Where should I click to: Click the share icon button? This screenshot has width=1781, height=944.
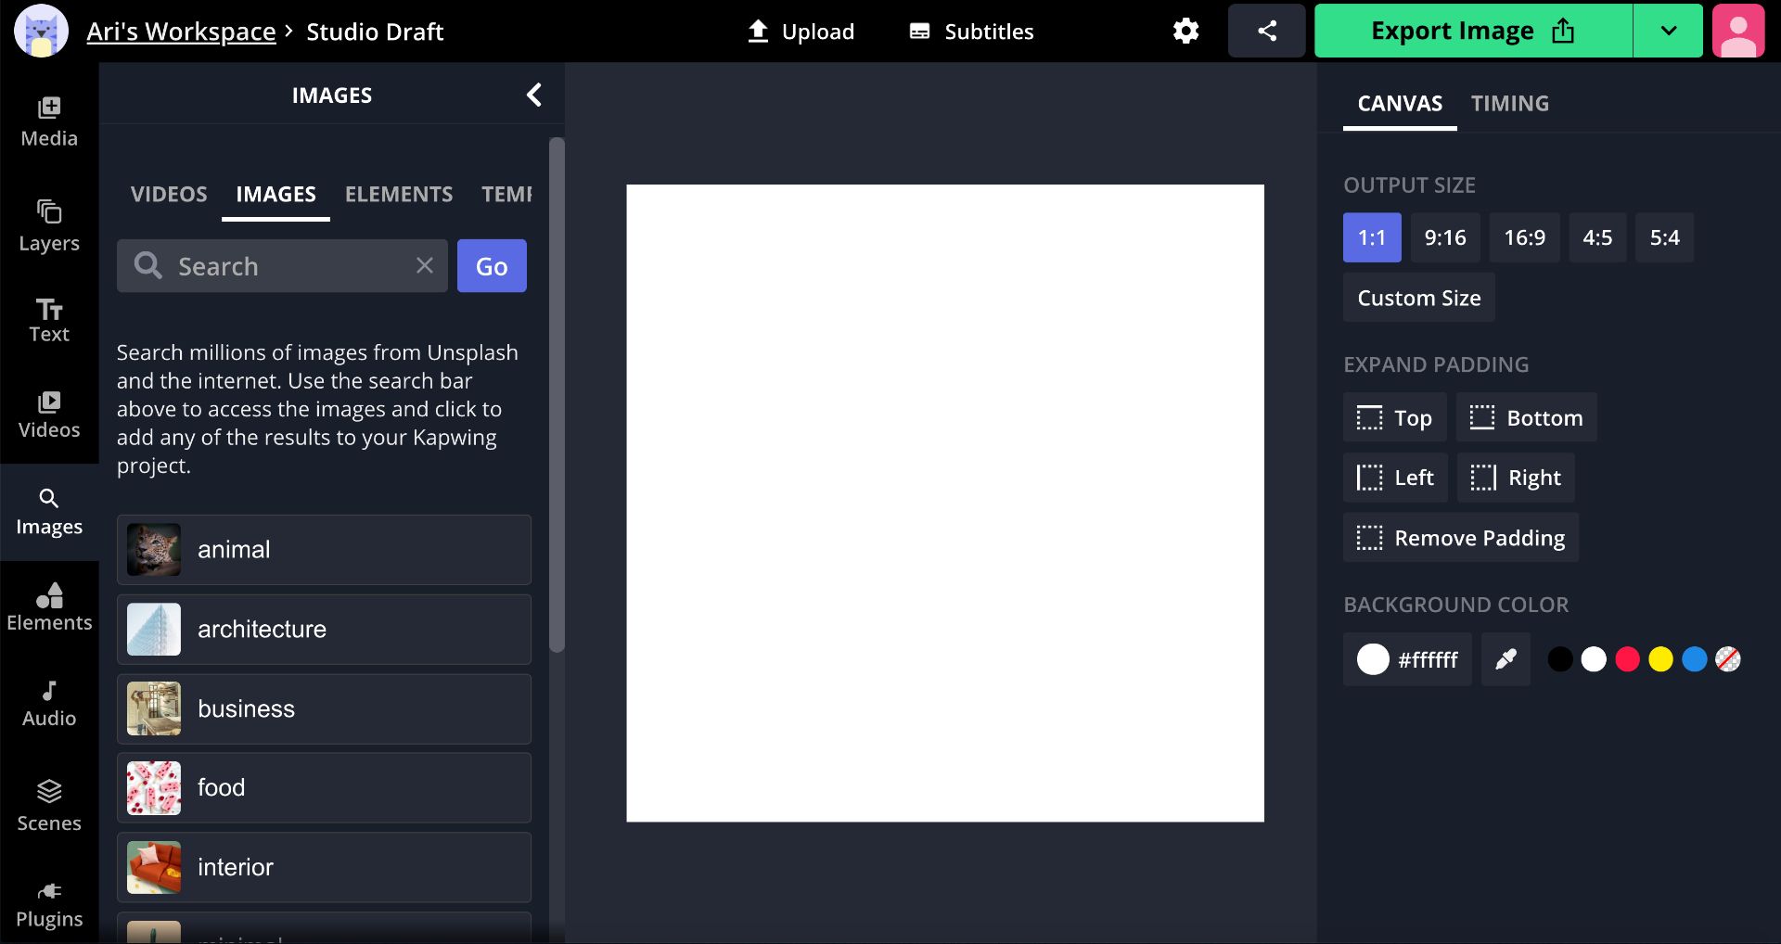tap(1267, 31)
